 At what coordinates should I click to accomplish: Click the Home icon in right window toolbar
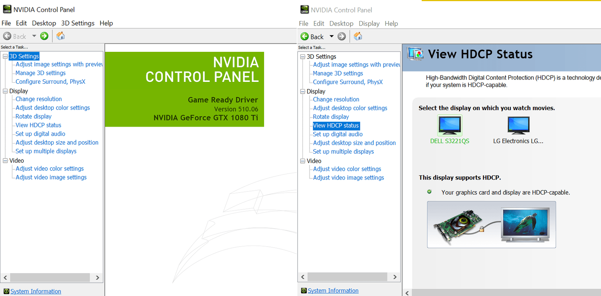click(x=358, y=36)
